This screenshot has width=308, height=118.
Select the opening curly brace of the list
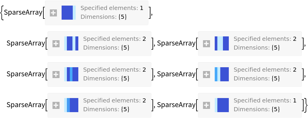[2, 13]
